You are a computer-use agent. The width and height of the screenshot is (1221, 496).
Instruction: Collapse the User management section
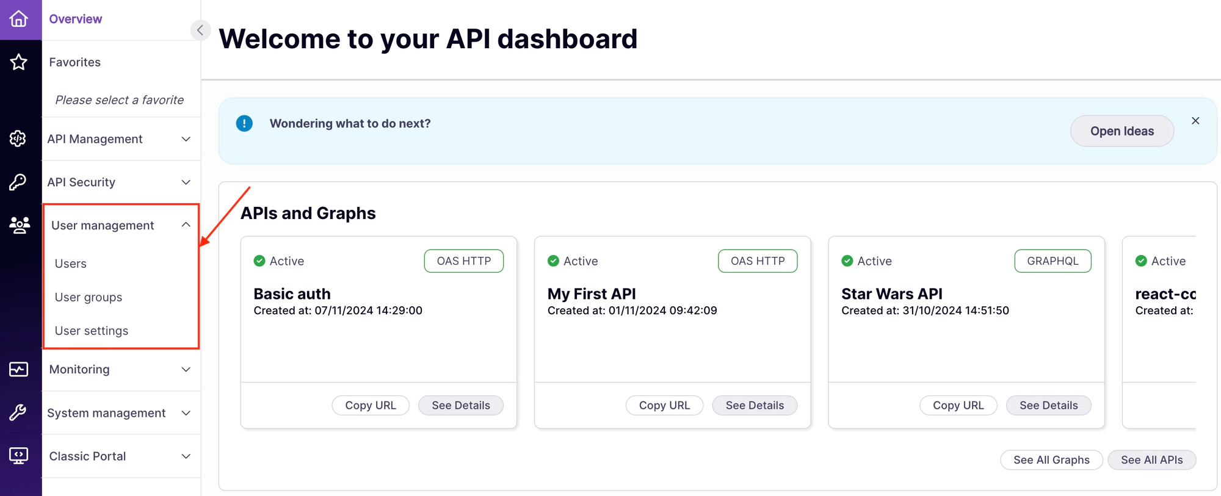[x=186, y=225]
